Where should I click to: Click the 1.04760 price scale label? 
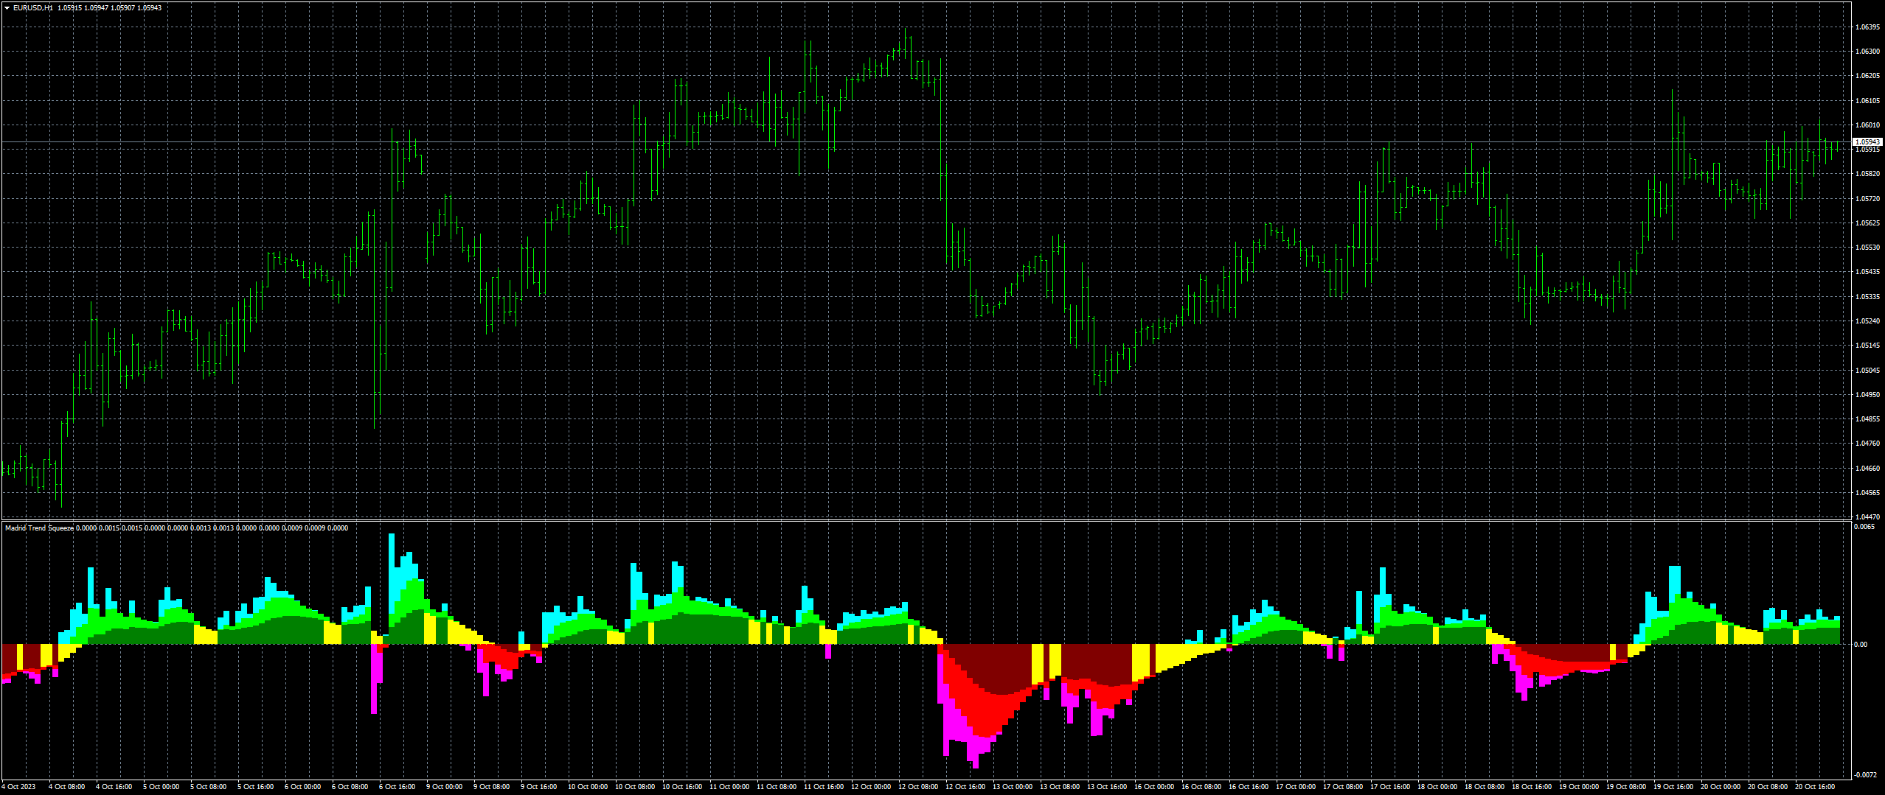(1867, 444)
